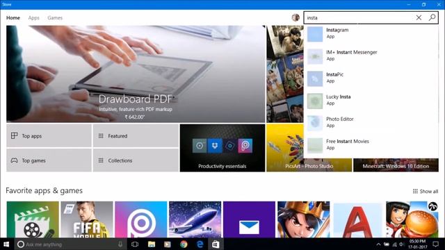The width and height of the screenshot is (445, 250).
Task: Open the media app icon on the taskbar
Action: 168,244
